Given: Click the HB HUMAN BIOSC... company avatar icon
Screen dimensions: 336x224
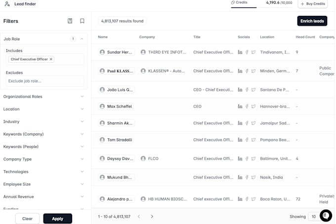Looking at the screenshot, I should coord(143,199).
